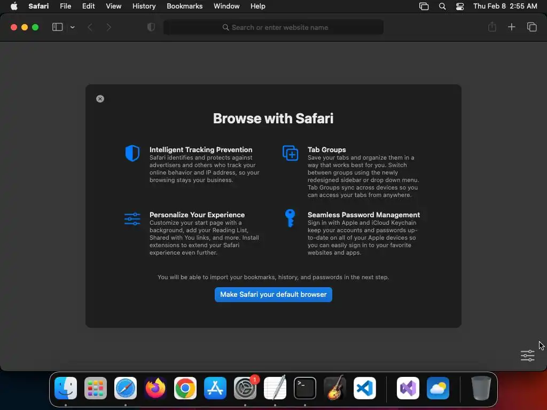Open the privacy report shield icon
The width and height of the screenshot is (547, 410).
tap(151, 27)
